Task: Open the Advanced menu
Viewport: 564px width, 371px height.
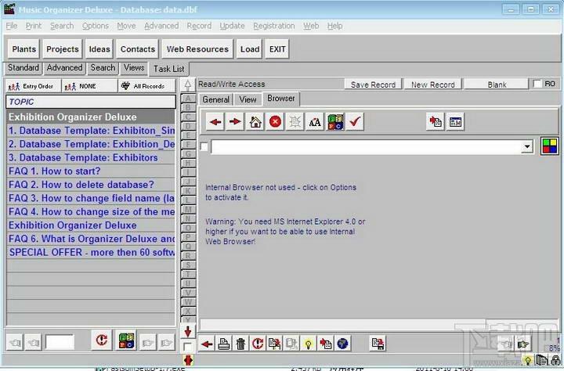Action: click(x=161, y=26)
